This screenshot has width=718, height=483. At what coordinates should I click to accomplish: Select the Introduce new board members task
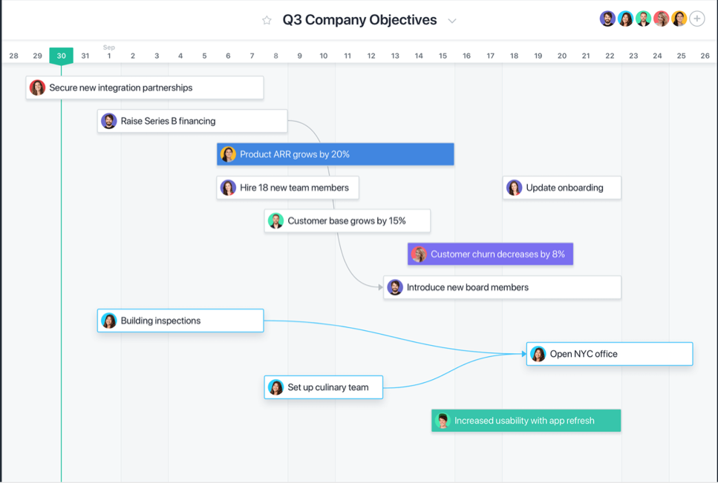coord(503,288)
